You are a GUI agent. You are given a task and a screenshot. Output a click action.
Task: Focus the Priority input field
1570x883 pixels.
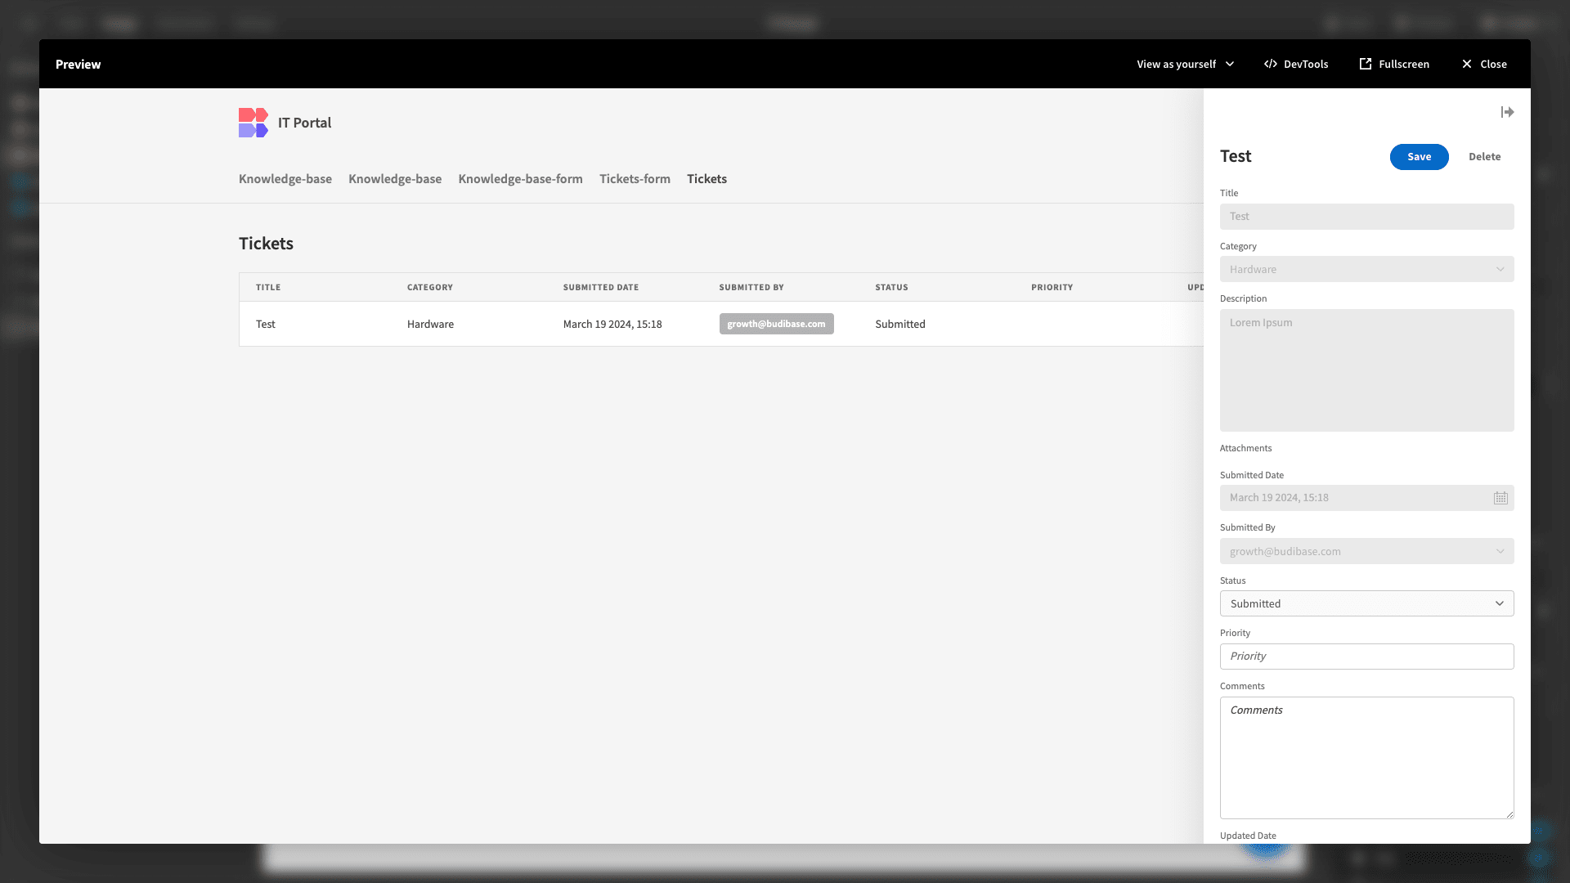1366,657
